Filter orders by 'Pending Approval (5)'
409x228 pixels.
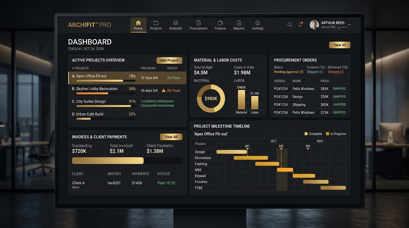289,72
